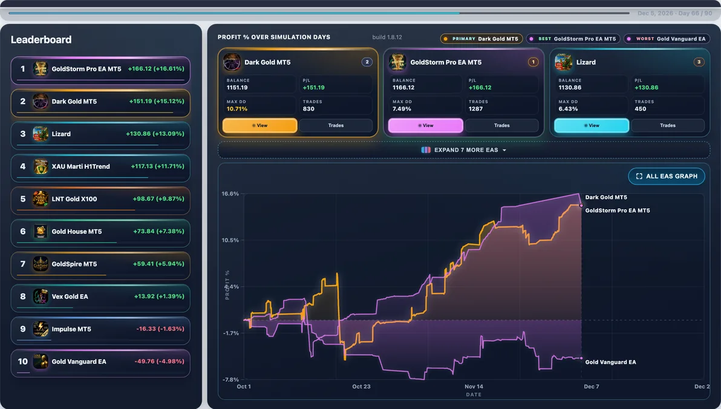Open Trades for Lizard card
Viewport: 721px width, 409px height.
click(668, 126)
